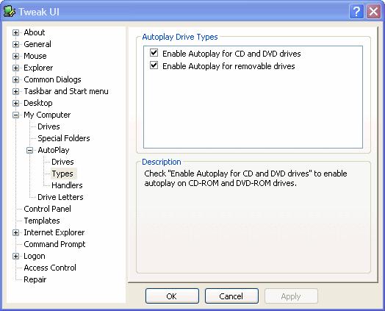Select My Computer in the tree
This screenshot has height=311, width=385.
pyautogui.click(x=47, y=115)
